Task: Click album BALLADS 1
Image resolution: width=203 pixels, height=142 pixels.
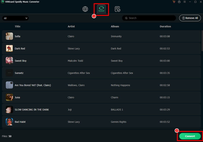Action: point(117,110)
